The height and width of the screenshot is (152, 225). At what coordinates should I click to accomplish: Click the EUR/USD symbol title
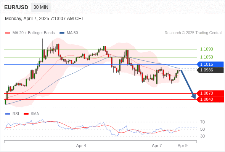[x=16, y=7]
